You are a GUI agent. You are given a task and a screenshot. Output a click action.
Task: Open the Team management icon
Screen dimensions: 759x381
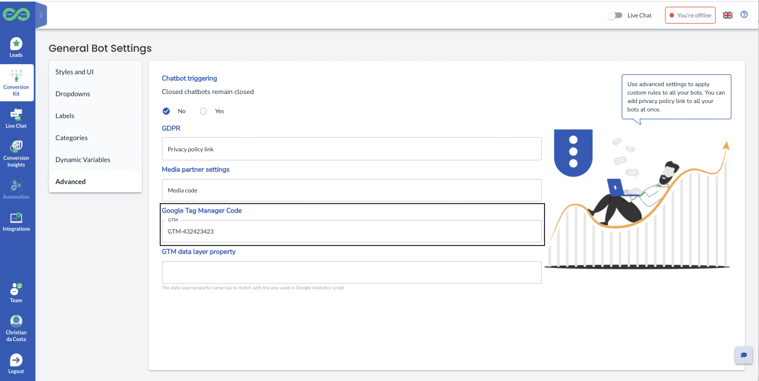click(x=16, y=289)
